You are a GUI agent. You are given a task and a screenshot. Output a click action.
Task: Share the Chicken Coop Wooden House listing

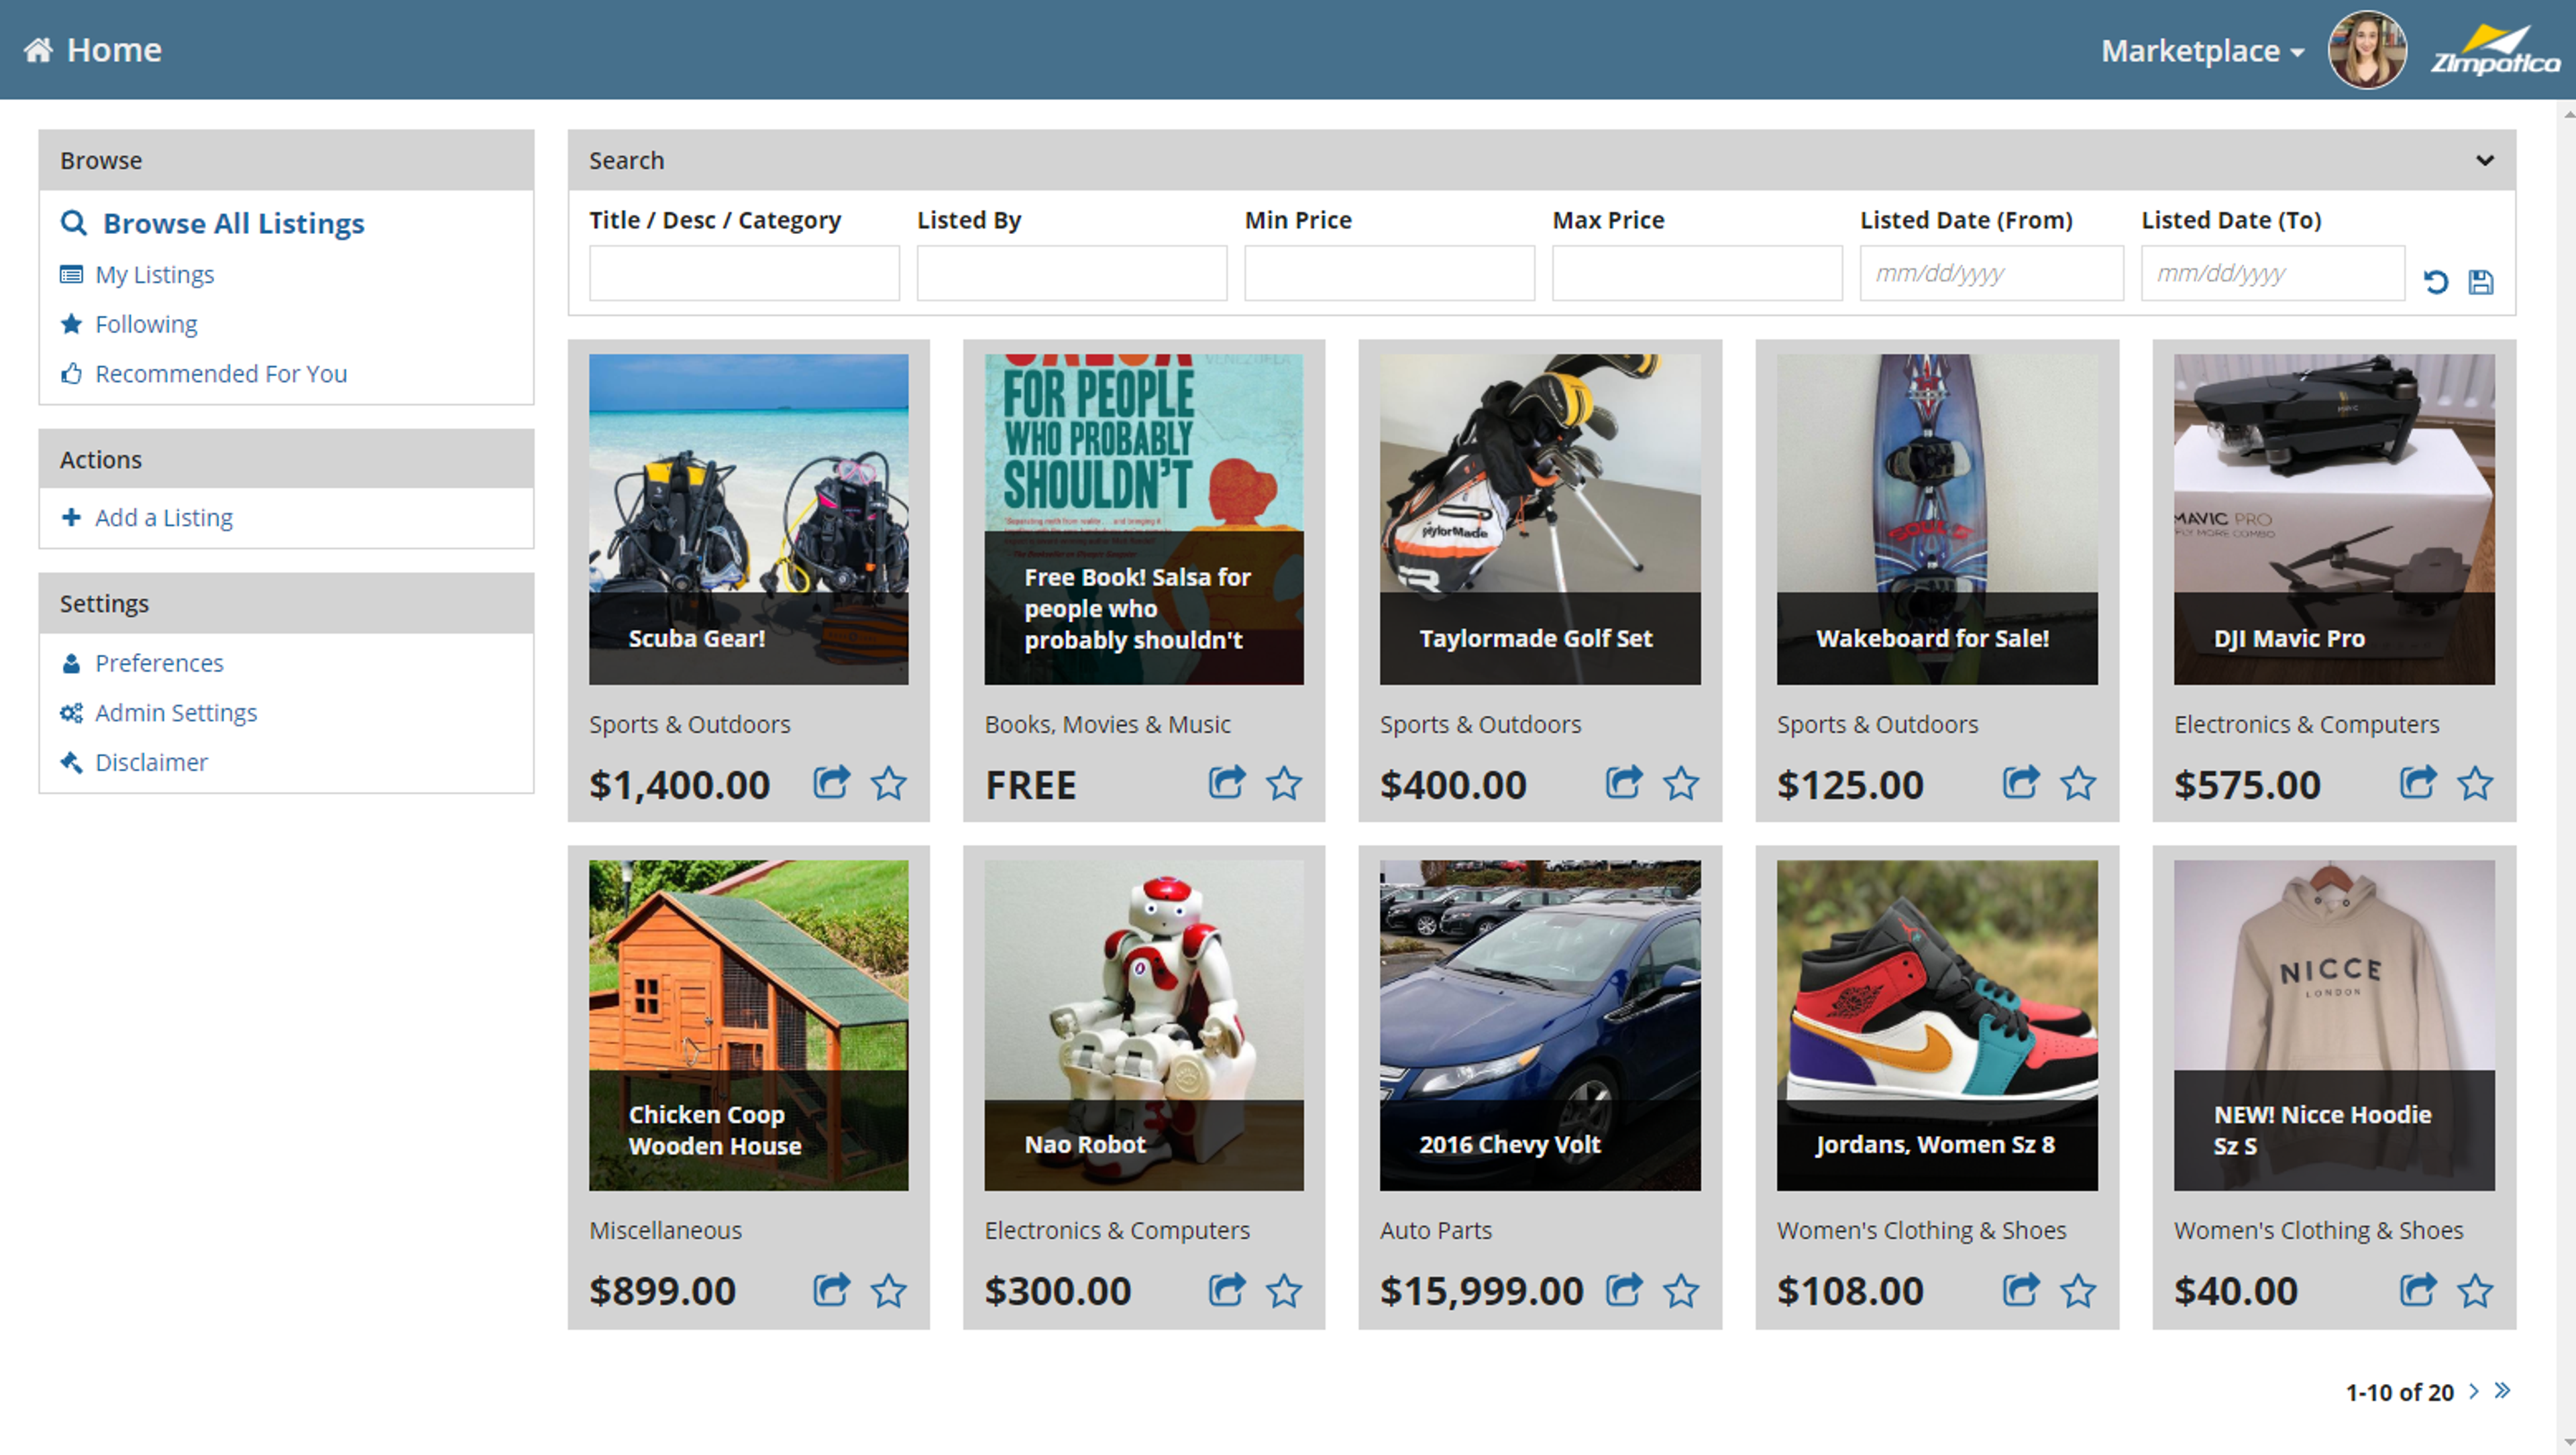[x=831, y=1290]
